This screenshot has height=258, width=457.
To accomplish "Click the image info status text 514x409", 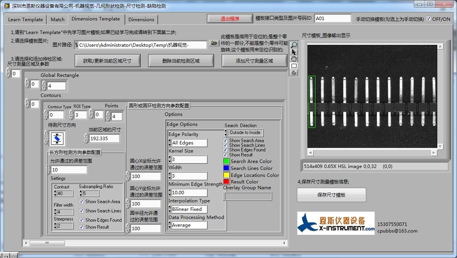I will coord(348,166).
